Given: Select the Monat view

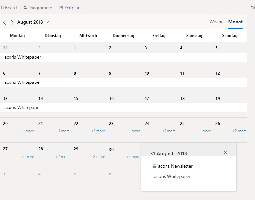Looking at the screenshot, I should tap(235, 22).
